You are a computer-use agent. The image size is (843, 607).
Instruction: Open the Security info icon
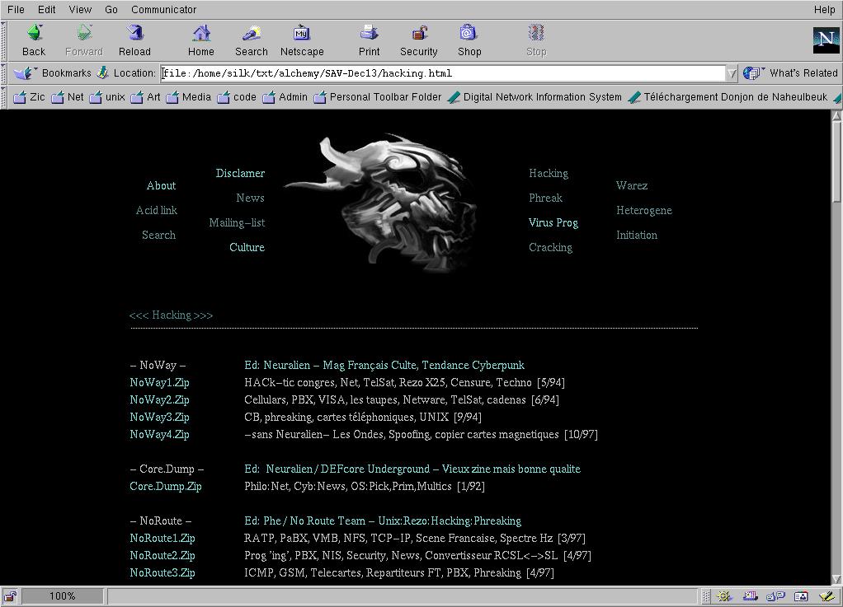point(419,40)
